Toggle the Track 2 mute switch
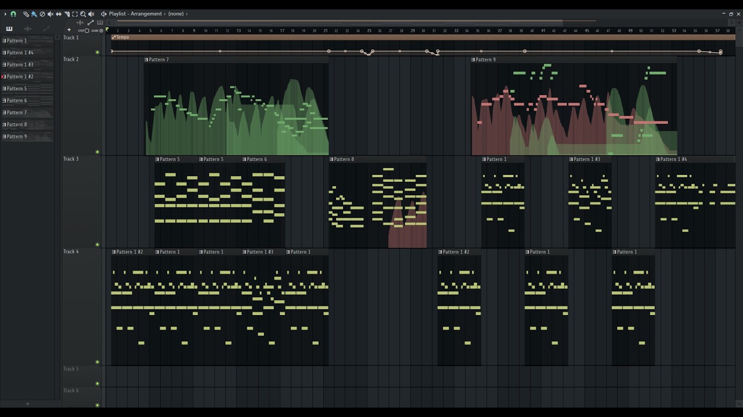 click(x=97, y=152)
